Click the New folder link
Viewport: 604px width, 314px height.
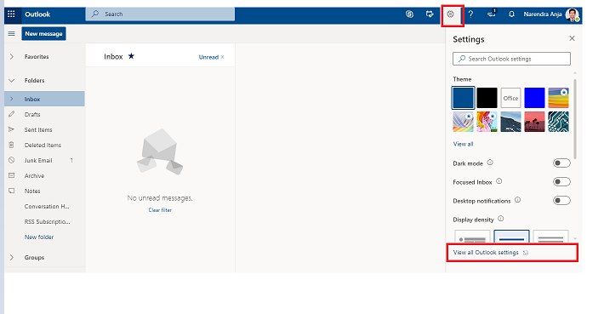39,237
